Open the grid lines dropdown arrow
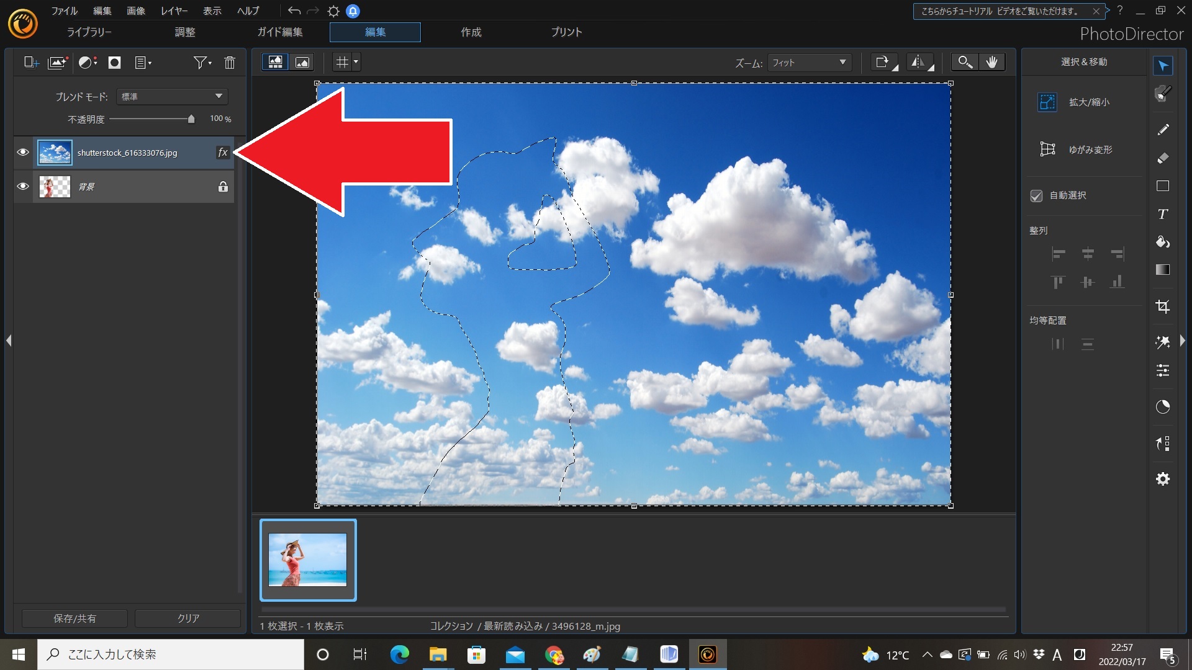This screenshot has width=1192, height=670. 356,62
